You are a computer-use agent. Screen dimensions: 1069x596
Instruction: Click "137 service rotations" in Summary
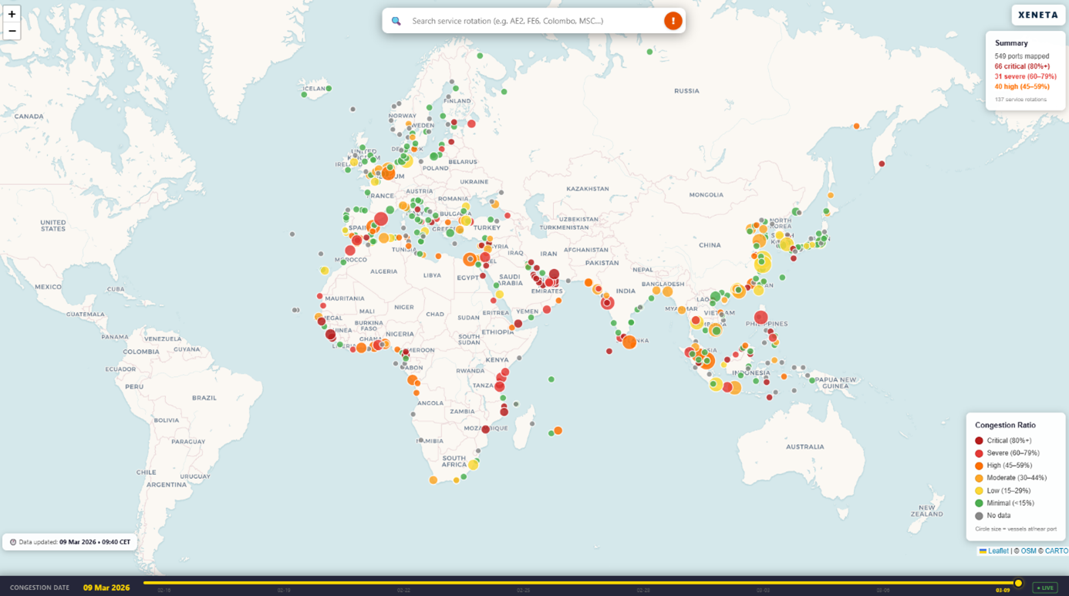[1020, 99]
